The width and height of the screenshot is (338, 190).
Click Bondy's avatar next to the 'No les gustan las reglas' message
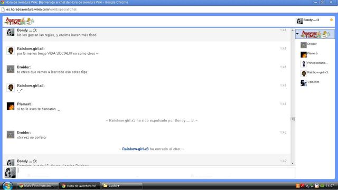11,32
